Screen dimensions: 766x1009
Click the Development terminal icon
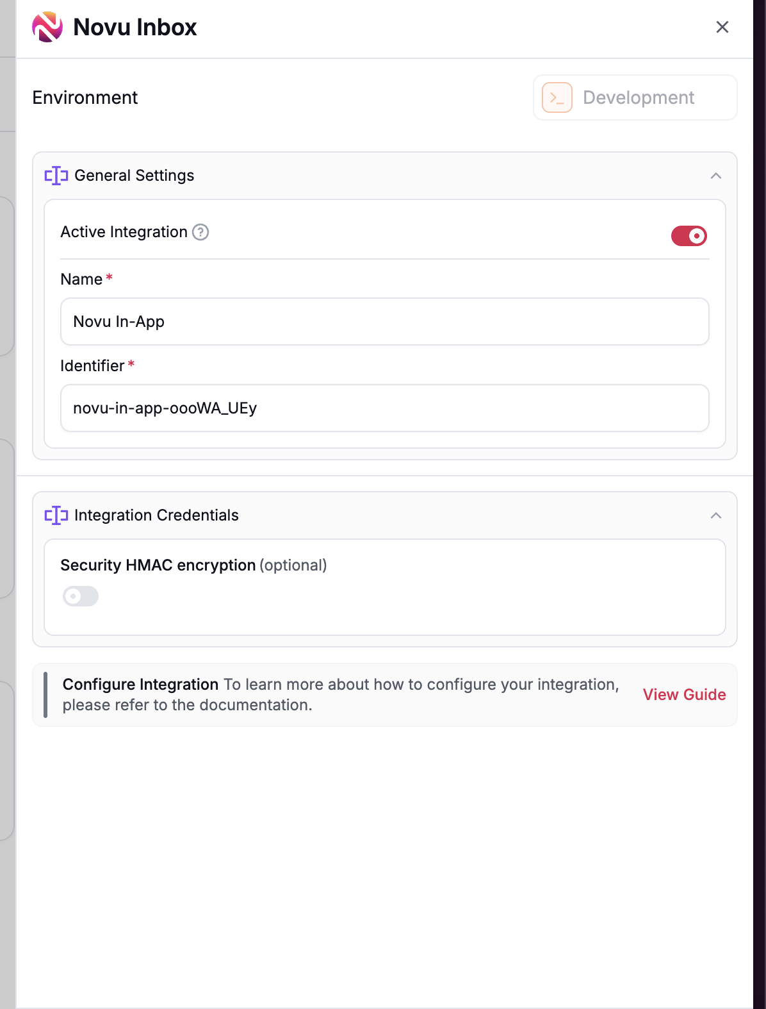pos(557,97)
